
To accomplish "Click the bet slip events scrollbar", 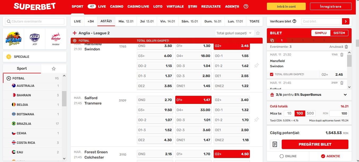I will pyautogui.click(x=349, y=61).
